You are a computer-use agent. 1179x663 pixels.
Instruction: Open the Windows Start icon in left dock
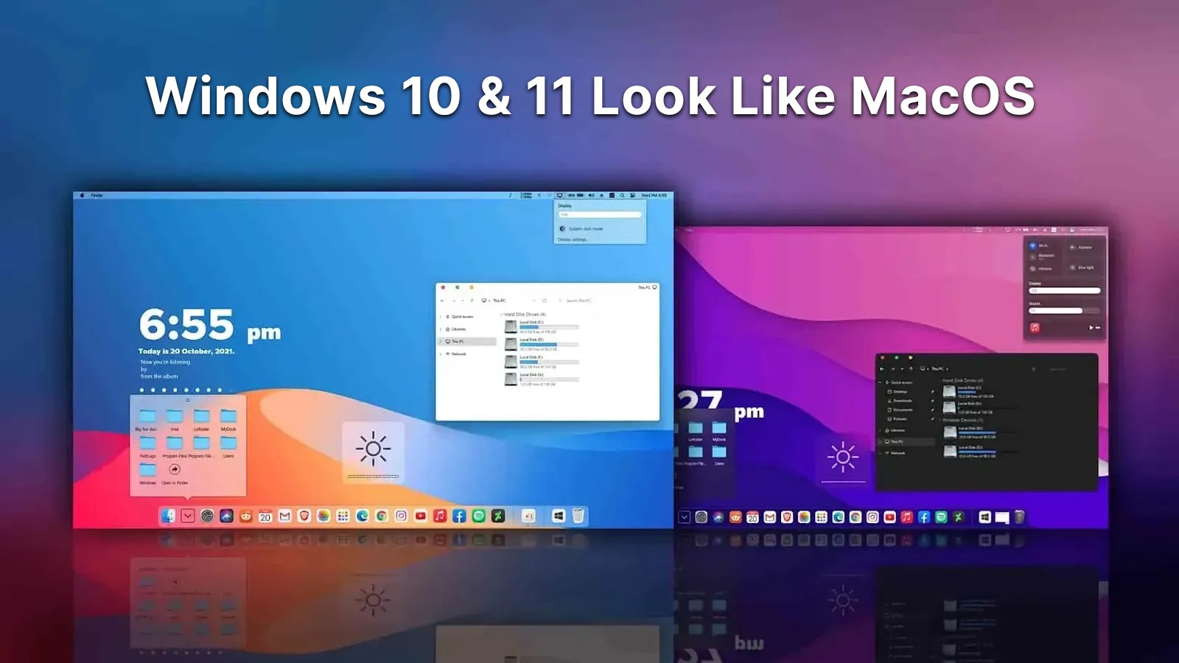pos(559,516)
